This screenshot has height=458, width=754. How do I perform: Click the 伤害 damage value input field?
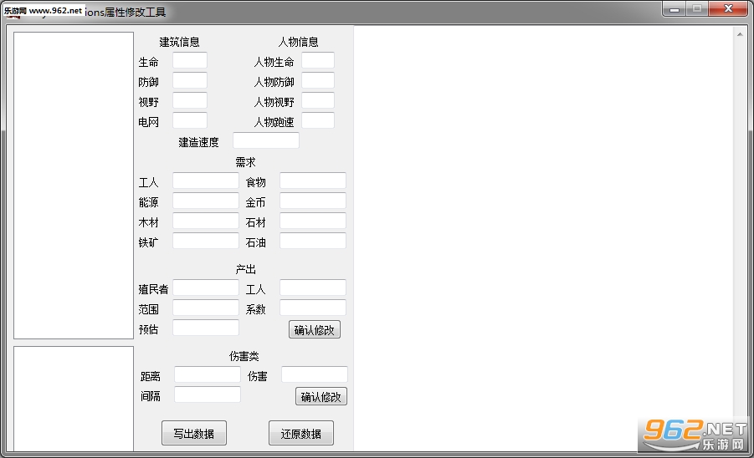[x=315, y=375]
